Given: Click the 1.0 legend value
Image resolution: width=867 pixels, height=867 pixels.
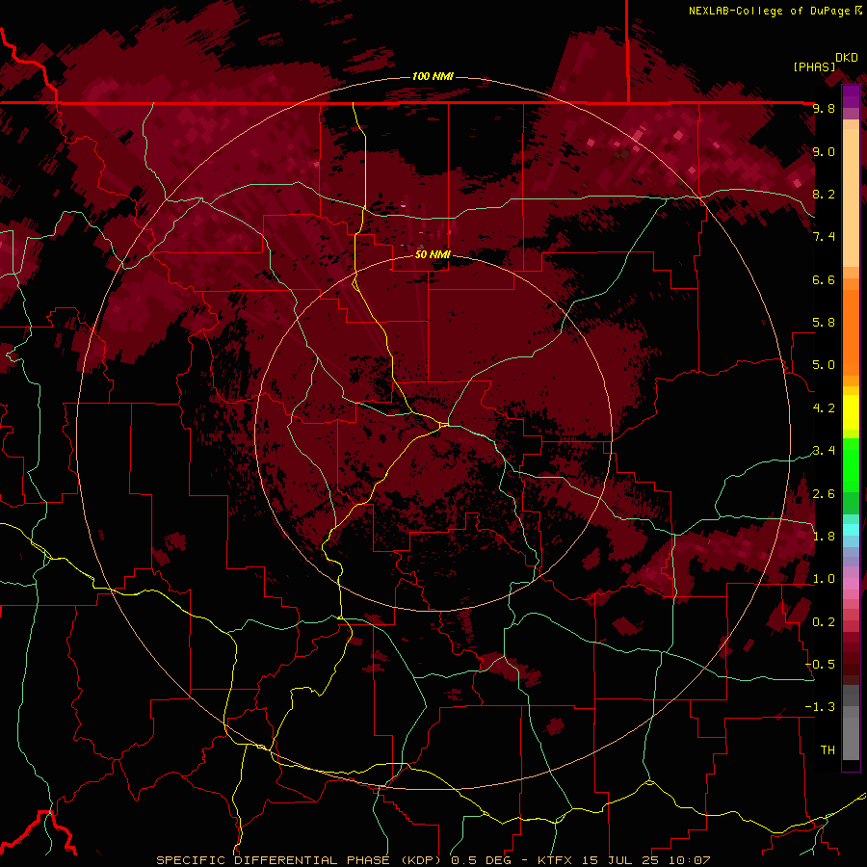Looking at the screenshot, I should [x=824, y=579].
